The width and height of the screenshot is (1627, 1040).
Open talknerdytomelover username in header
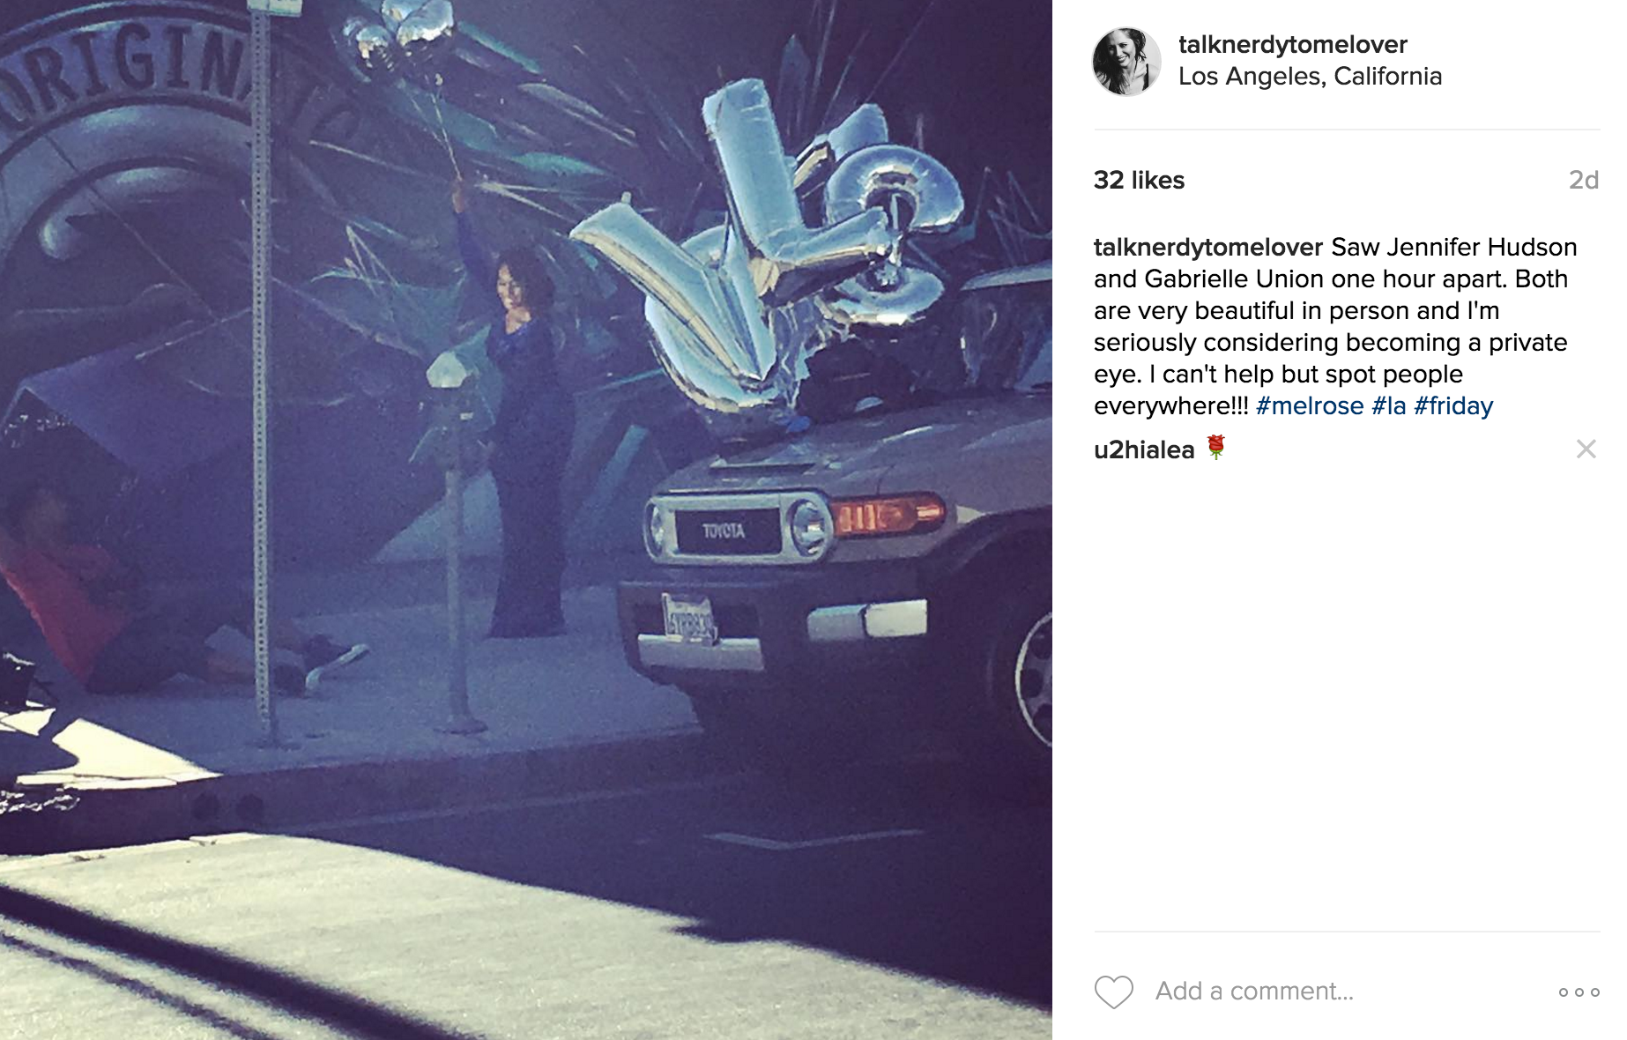[1292, 44]
